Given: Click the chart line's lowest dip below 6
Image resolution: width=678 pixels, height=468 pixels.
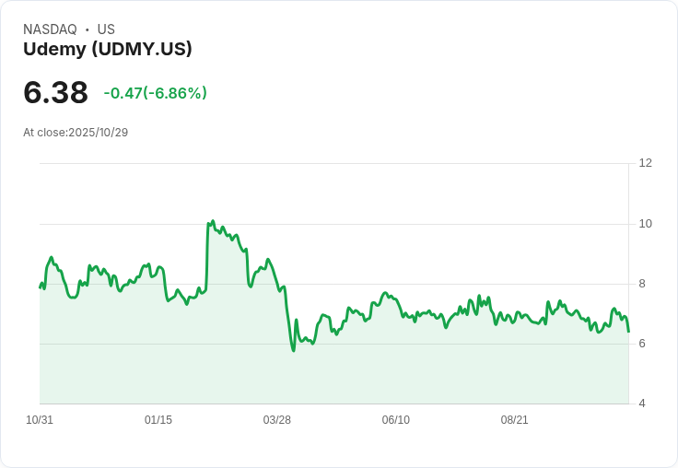Looking at the screenshot, I should tap(293, 350).
